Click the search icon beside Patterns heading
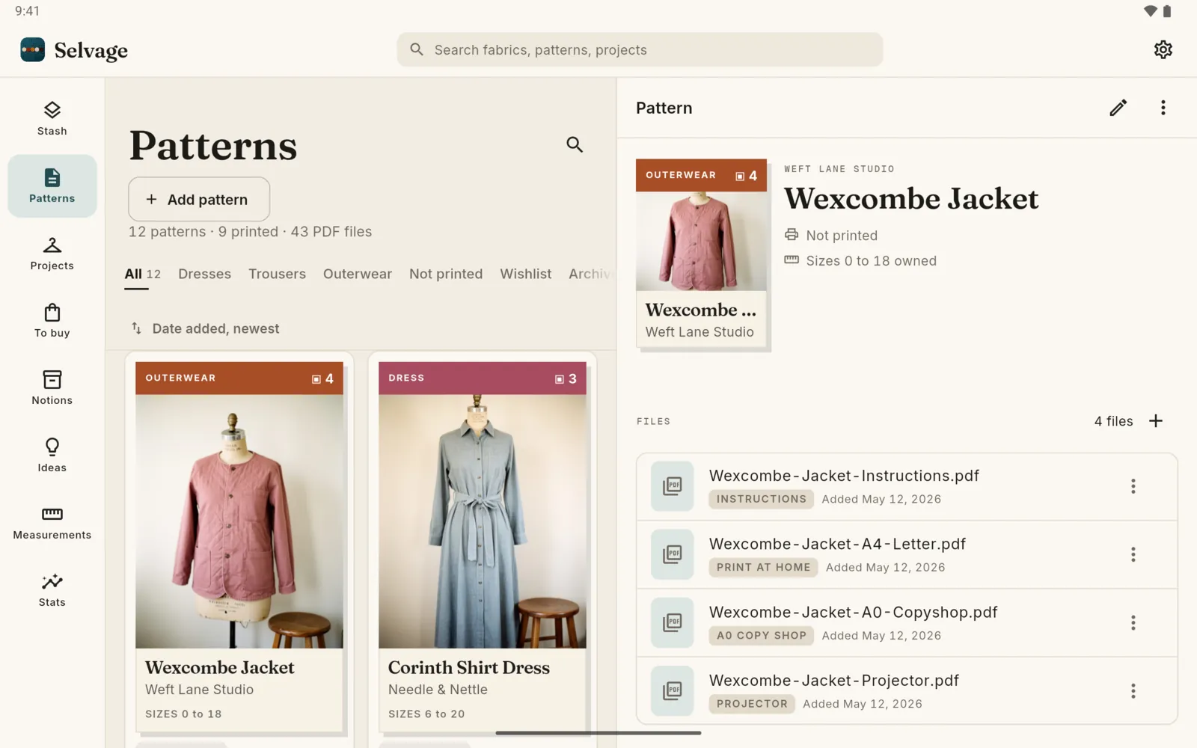The width and height of the screenshot is (1197, 748). click(575, 144)
